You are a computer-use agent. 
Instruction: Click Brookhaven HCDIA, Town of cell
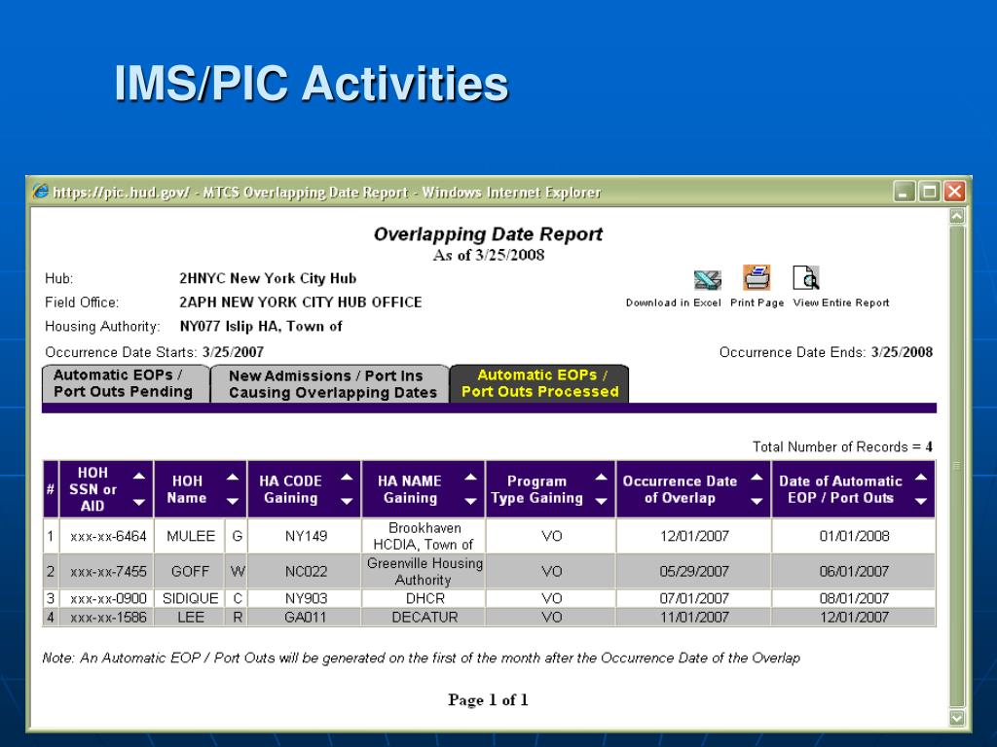[425, 537]
